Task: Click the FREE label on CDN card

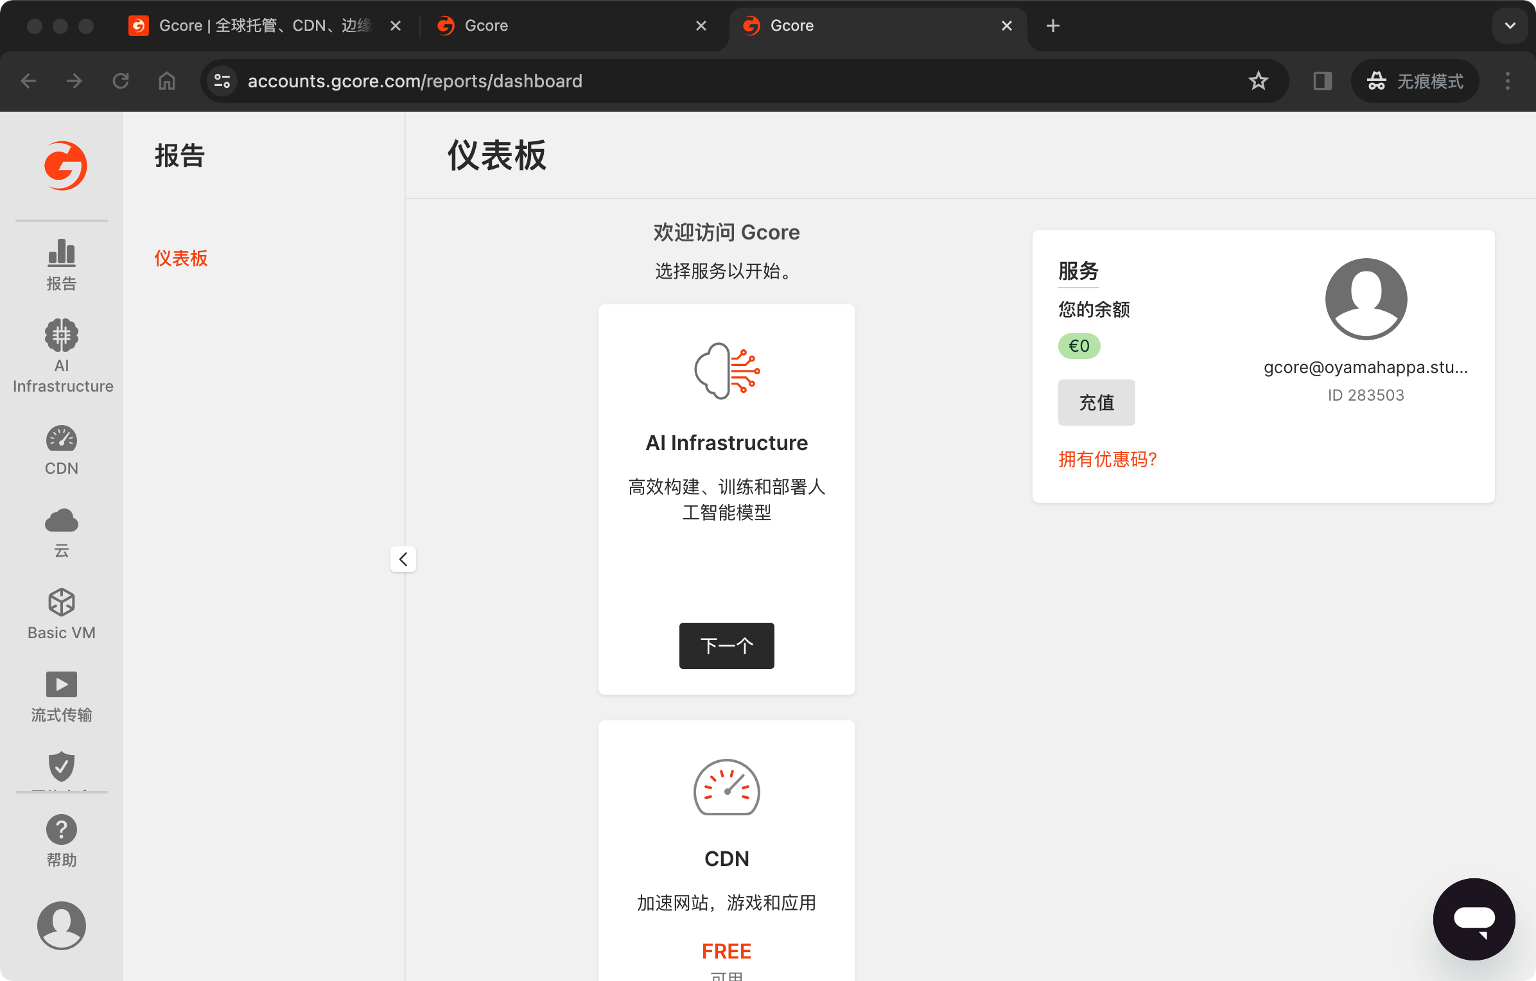Action: pyautogui.click(x=727, y=951)
